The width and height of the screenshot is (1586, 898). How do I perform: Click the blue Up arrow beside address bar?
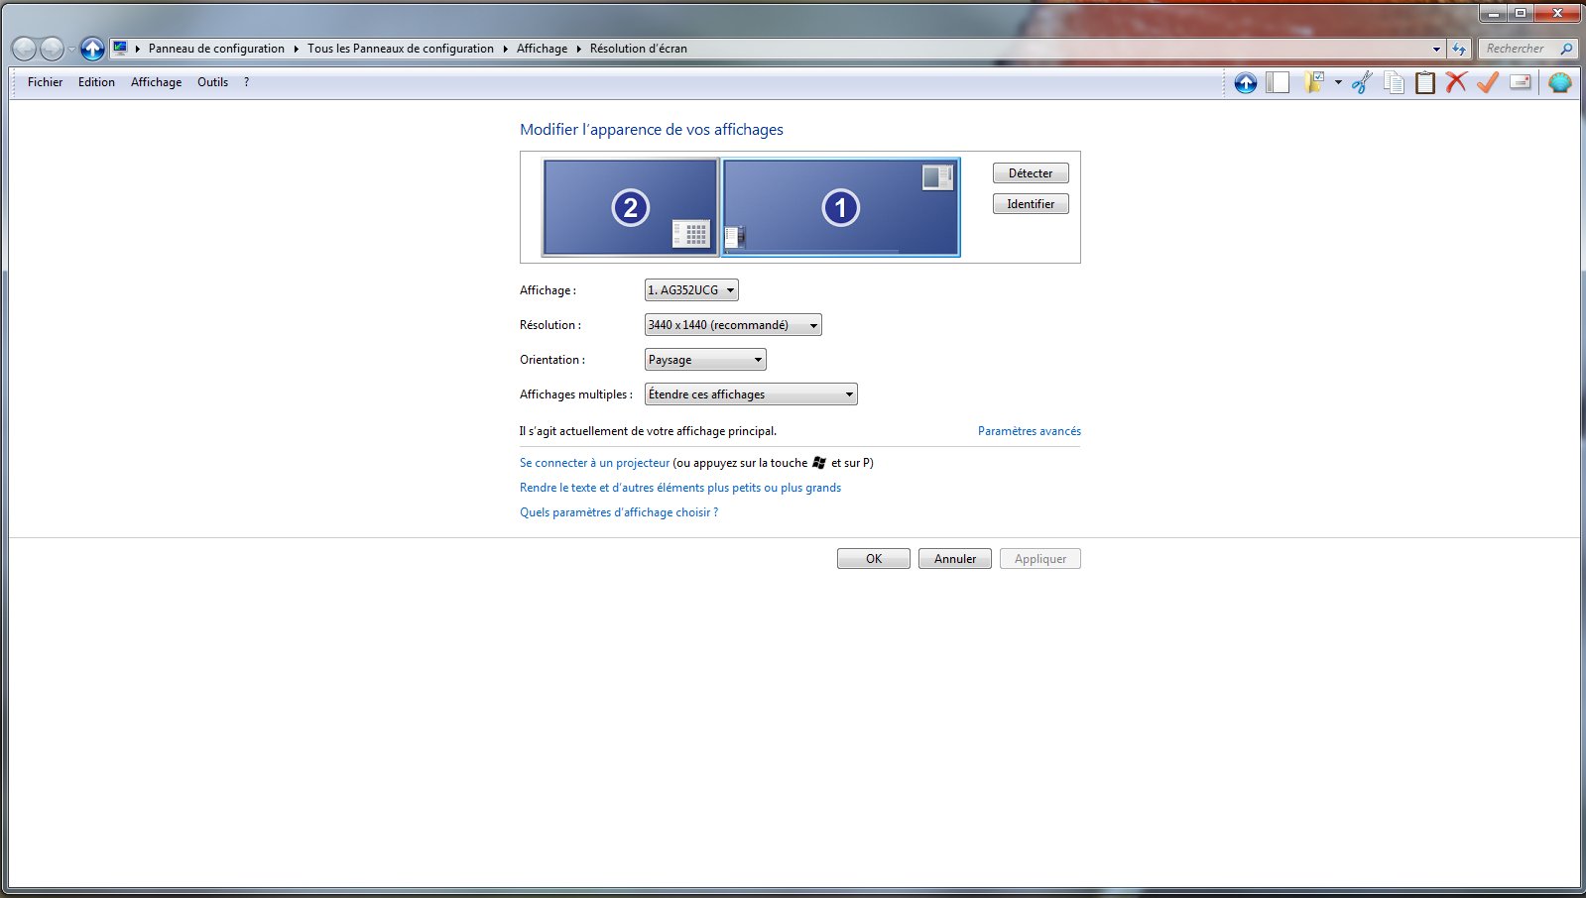(92, 48)
